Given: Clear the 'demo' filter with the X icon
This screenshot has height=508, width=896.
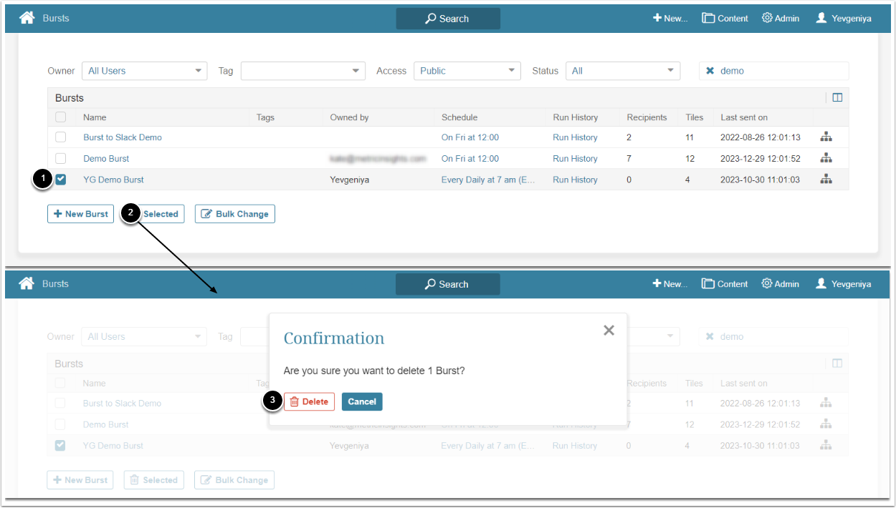Looking at the screenshot, I should click(710, 71).
